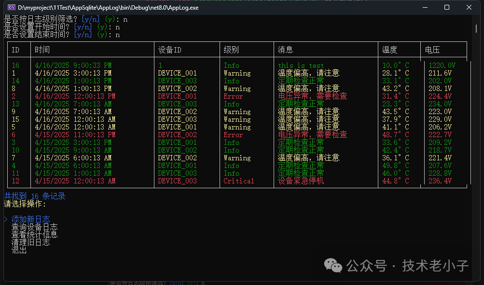The width and height of the screenshot is (484, 285).
Task: Click the 电压 column header
Action: pos(432,50)
